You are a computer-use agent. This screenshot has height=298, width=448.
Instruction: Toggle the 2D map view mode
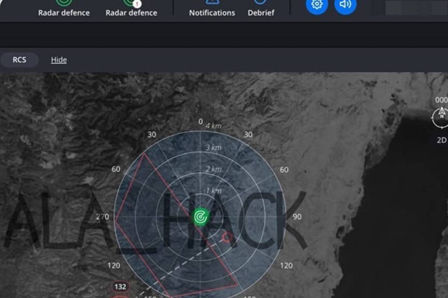[441, 140]
